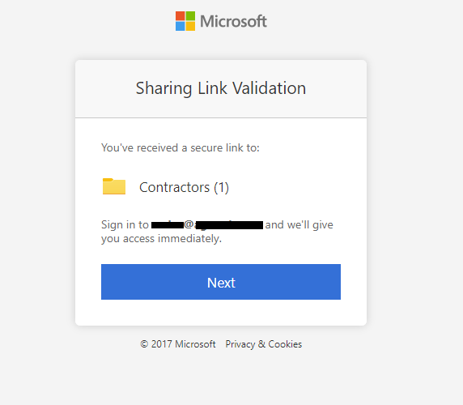Click the green square of Microsoft logo
The height and width of the screenshot is (405, 463).
point(190,16)
